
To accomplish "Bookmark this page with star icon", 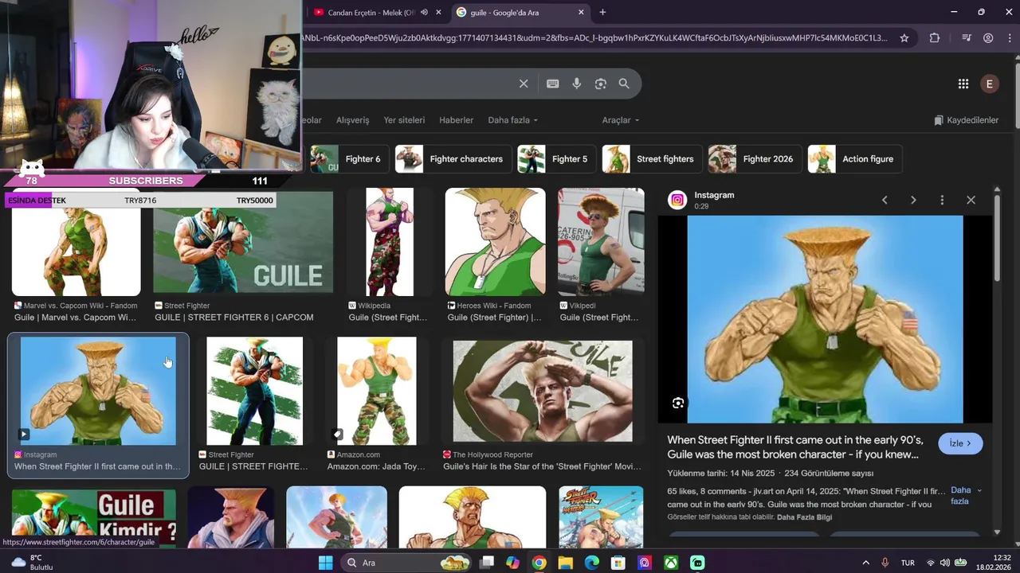I will [x=904, y=37].
